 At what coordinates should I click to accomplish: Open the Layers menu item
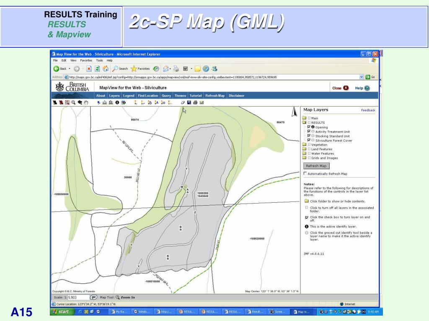(x=114, y=96)
